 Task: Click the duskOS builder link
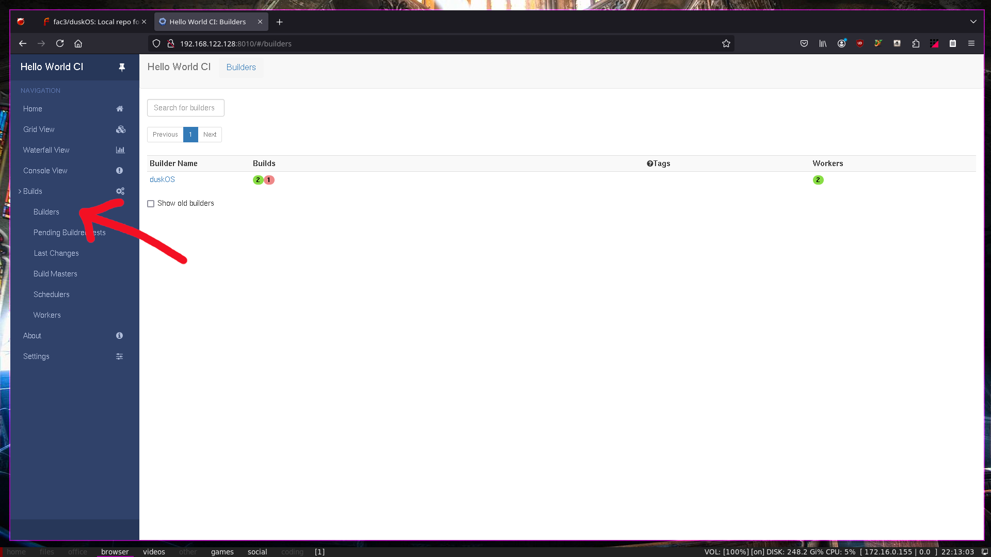(162, 179)
